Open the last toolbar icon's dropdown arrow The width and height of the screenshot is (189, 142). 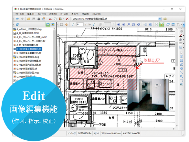click(x=181, y=25)
